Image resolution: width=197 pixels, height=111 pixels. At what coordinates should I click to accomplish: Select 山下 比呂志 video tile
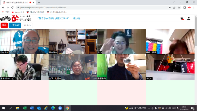tap(73, 67)
